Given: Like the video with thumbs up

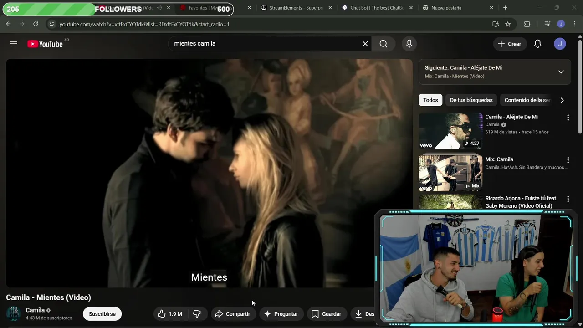Looking at the screenshot, I should click(x=170, y=314).
